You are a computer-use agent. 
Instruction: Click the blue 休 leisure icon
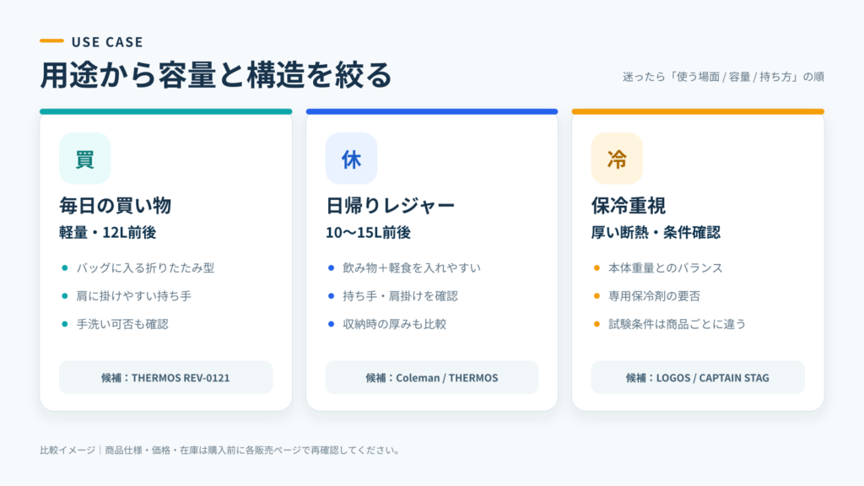pos(351,159)
